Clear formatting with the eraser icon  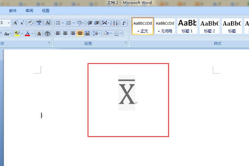[30, 23]
